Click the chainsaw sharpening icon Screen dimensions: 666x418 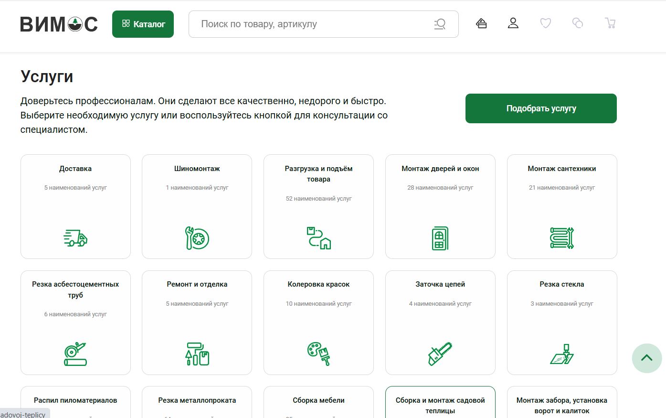(440, 354)
